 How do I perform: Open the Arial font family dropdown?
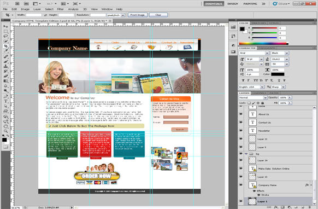click(267, 53)
